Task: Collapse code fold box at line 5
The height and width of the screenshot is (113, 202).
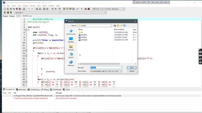Action: [x=26, y=30]
